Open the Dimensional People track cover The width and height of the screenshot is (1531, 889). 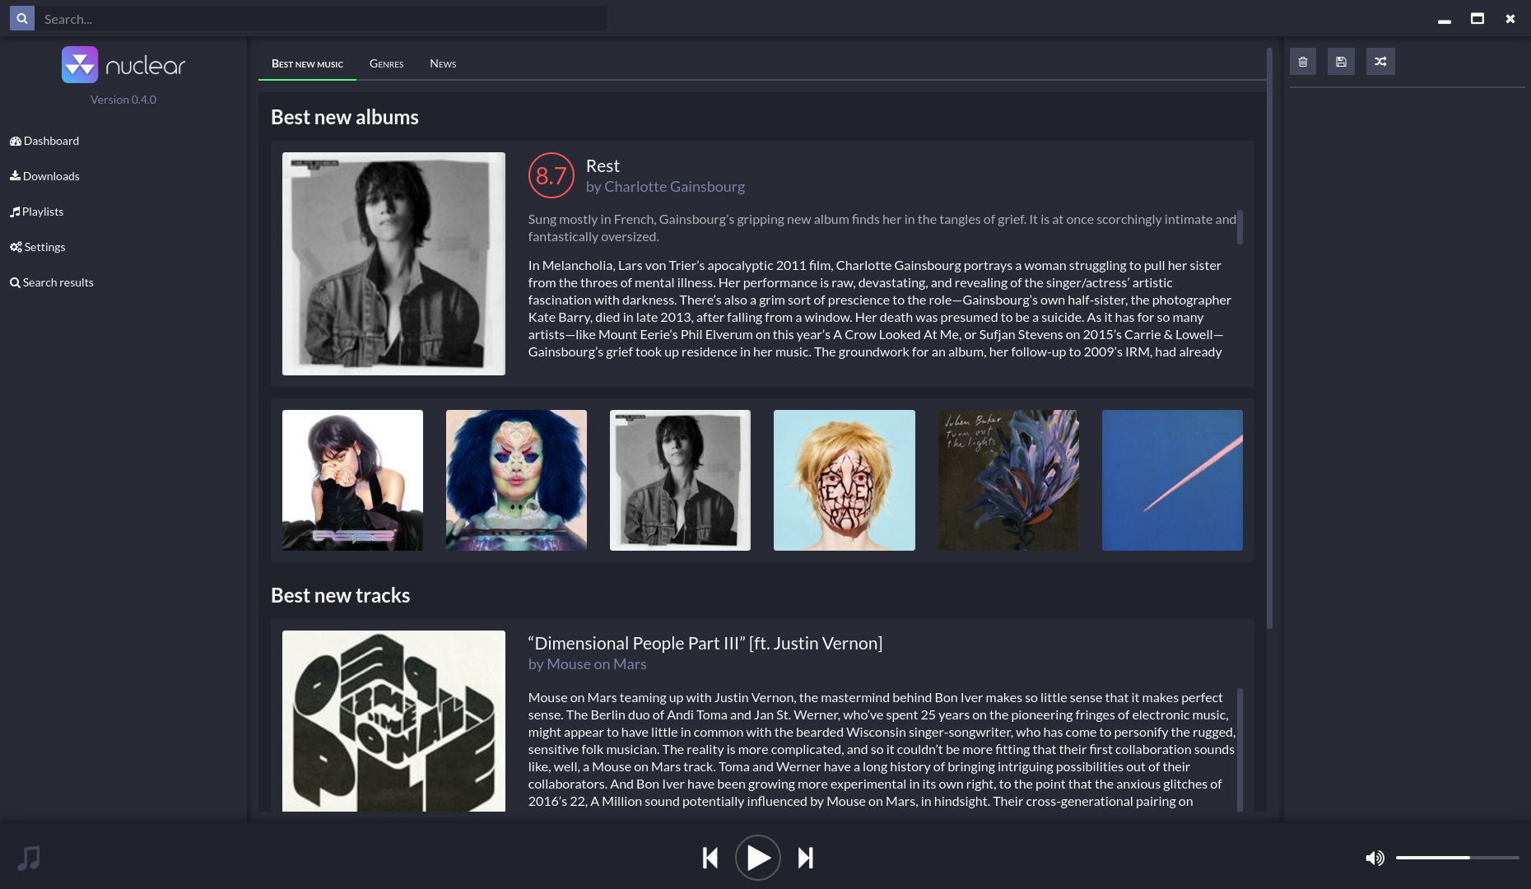pyautogui.click(x=393, y=721)
